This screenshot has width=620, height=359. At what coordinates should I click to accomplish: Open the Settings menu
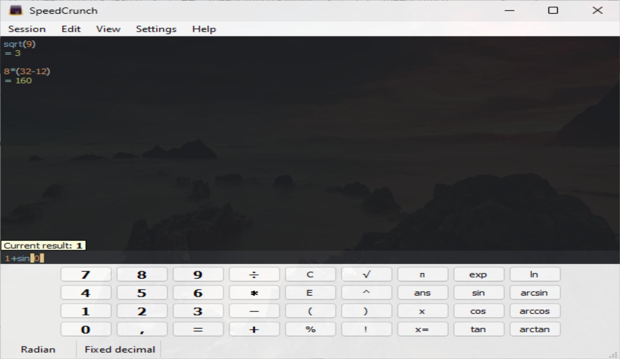coord(156,29)
